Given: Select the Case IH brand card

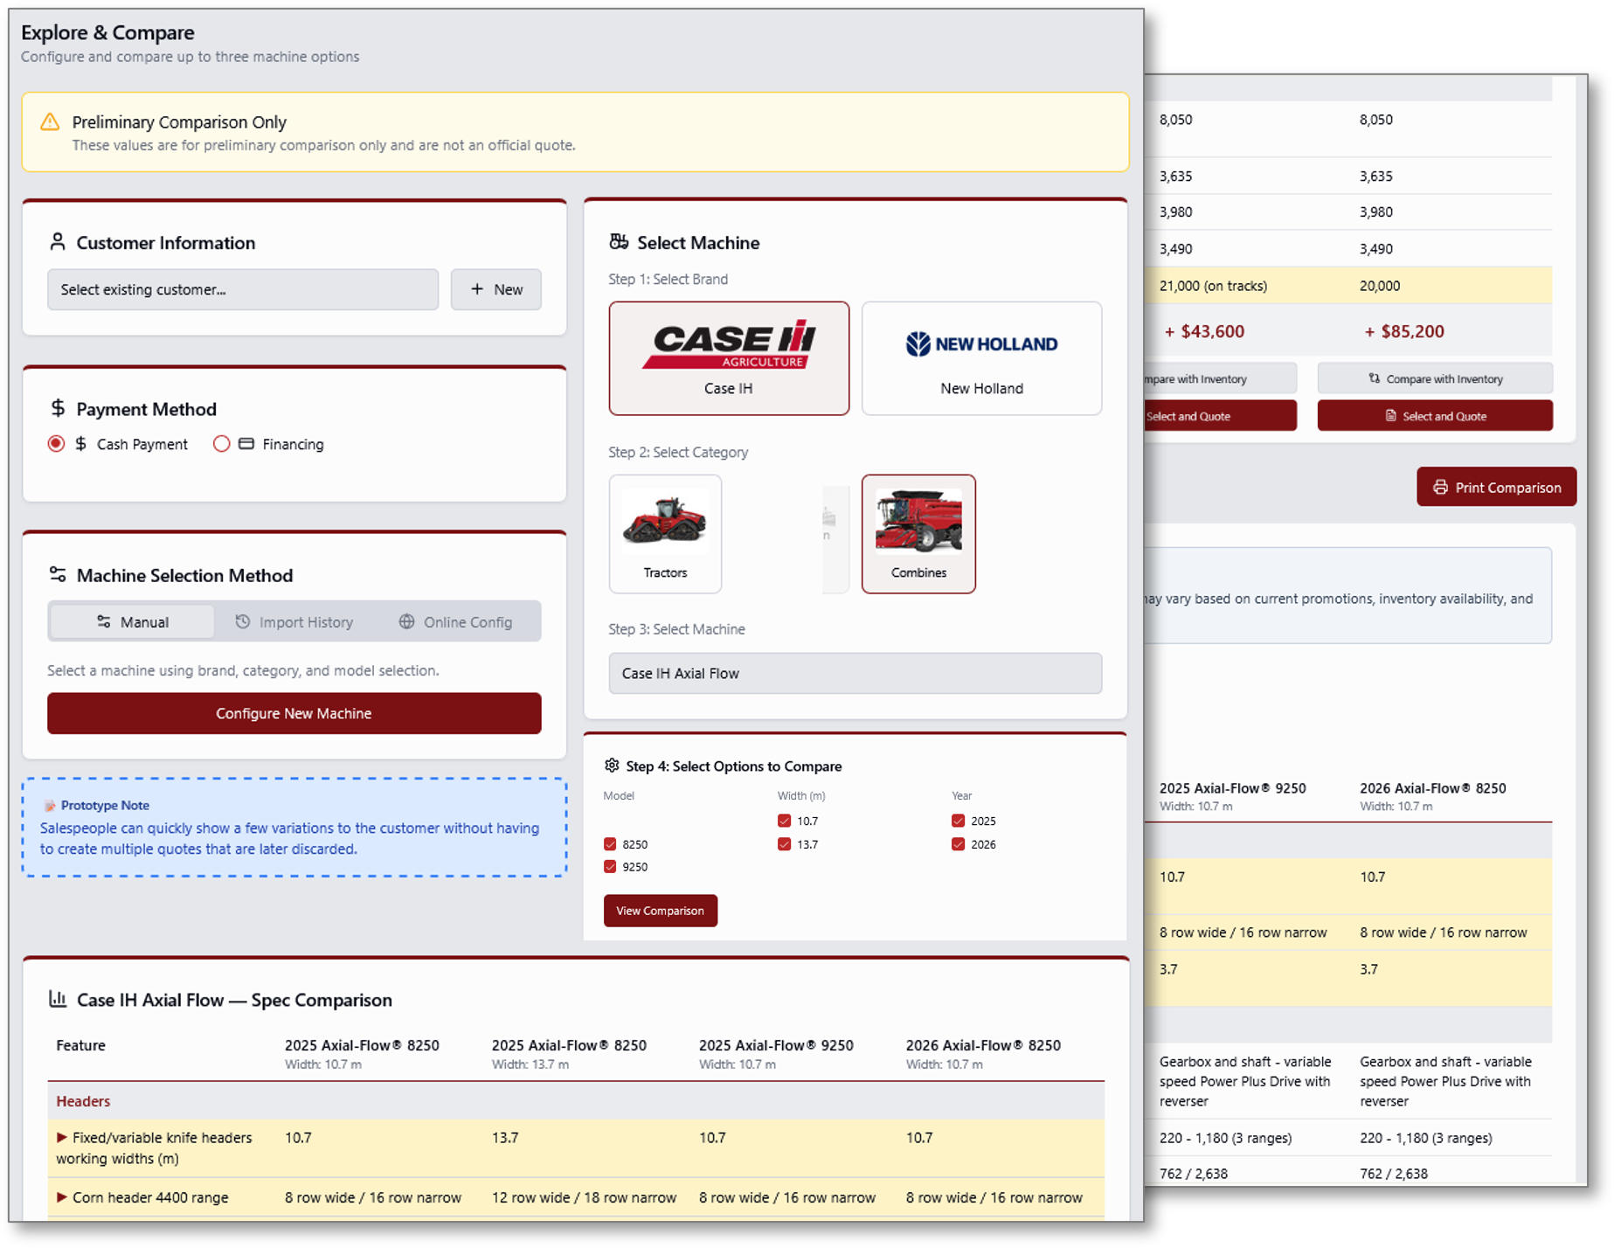Looking at the screenshot, I should (x=729, y=358).
